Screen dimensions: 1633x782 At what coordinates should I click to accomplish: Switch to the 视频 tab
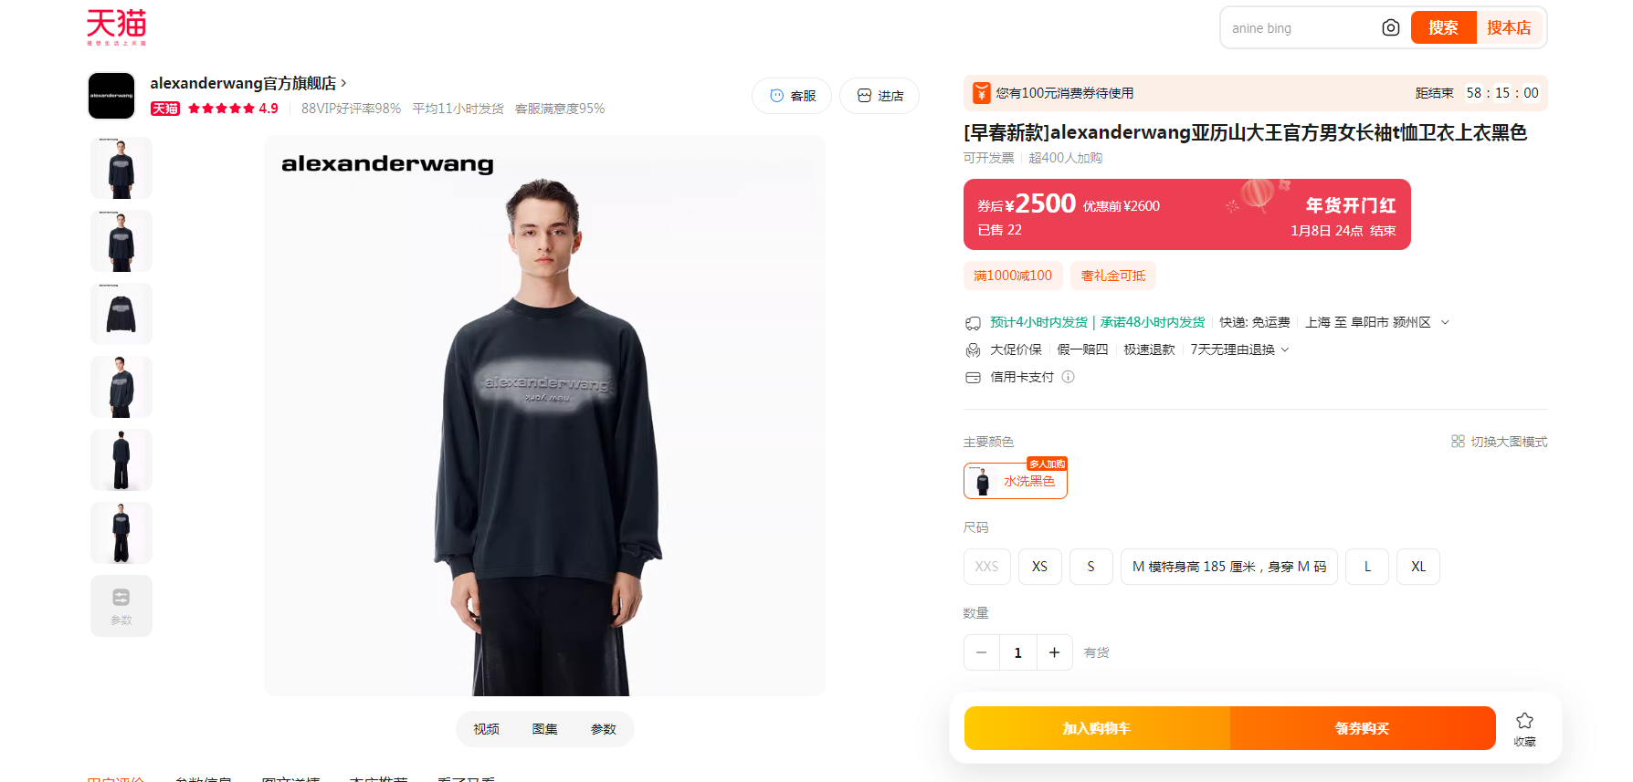point(486,729)
